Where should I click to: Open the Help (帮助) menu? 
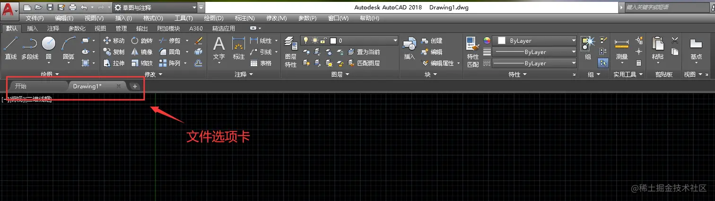pyautogui.click(x=369, y=18)
